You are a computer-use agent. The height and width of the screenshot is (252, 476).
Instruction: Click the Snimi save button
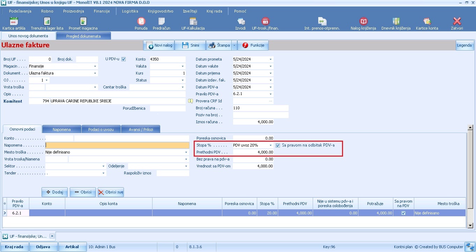click(x=190, y=45)
